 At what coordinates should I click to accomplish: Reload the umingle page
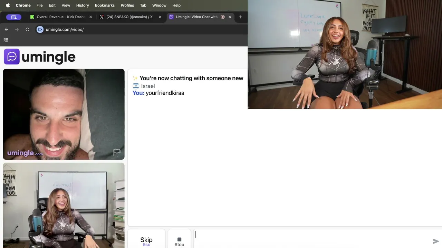point(27,29)
